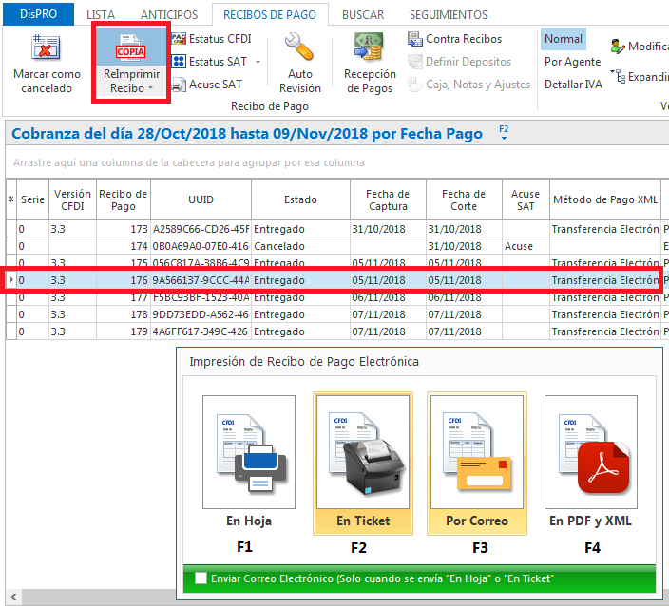Select receipt row 174 Cancelado

coord(285,246)
